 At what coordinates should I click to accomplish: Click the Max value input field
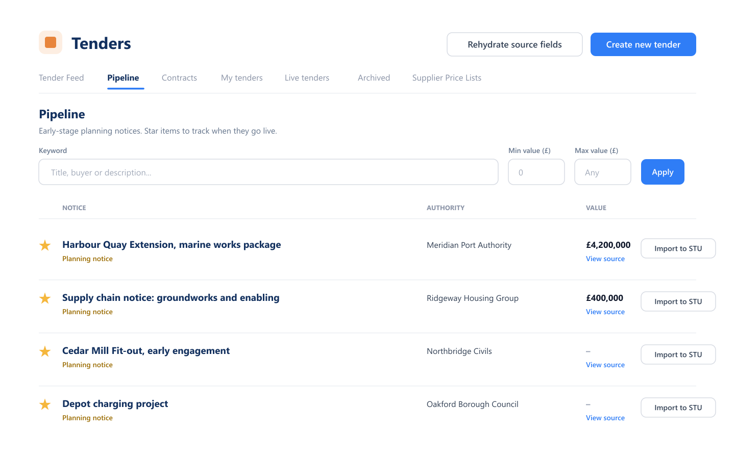(603, 172)
